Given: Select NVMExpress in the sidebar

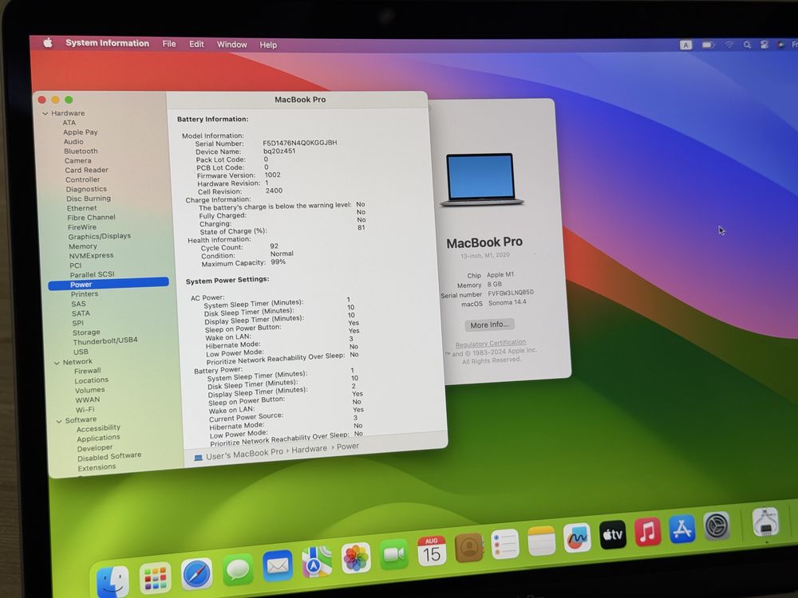Looking at the screenshot, I should coord(91,256).
